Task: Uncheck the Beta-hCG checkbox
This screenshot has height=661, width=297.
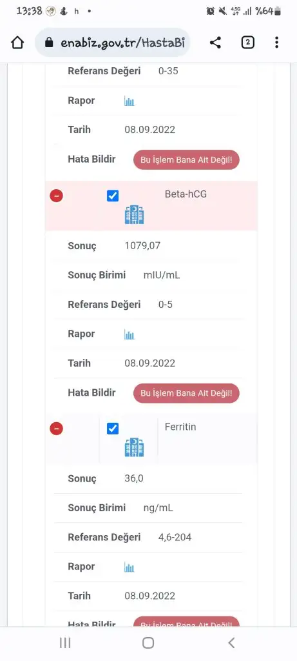Action: pyautogui.click(x=113, y=196)
